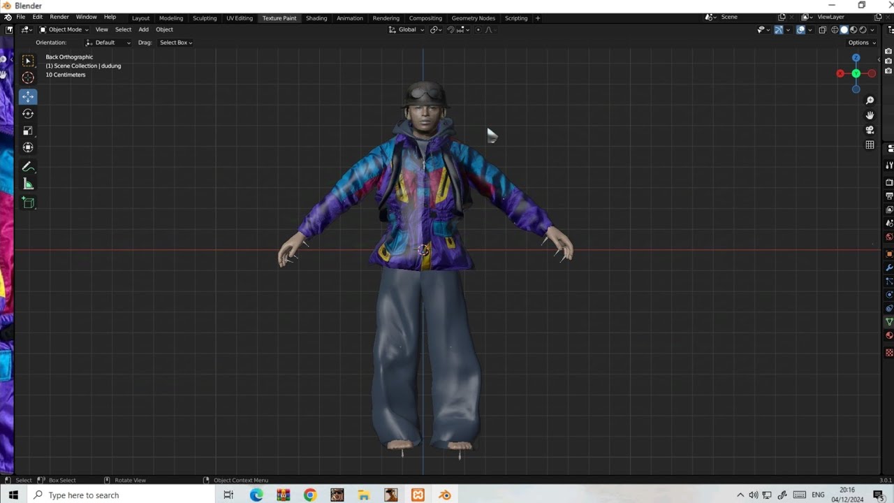Click the camera view icon
Image resolution: width=894 pixels, height=503 pixels.
[870, 130]
